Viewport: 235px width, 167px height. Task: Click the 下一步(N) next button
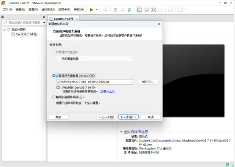129,117
